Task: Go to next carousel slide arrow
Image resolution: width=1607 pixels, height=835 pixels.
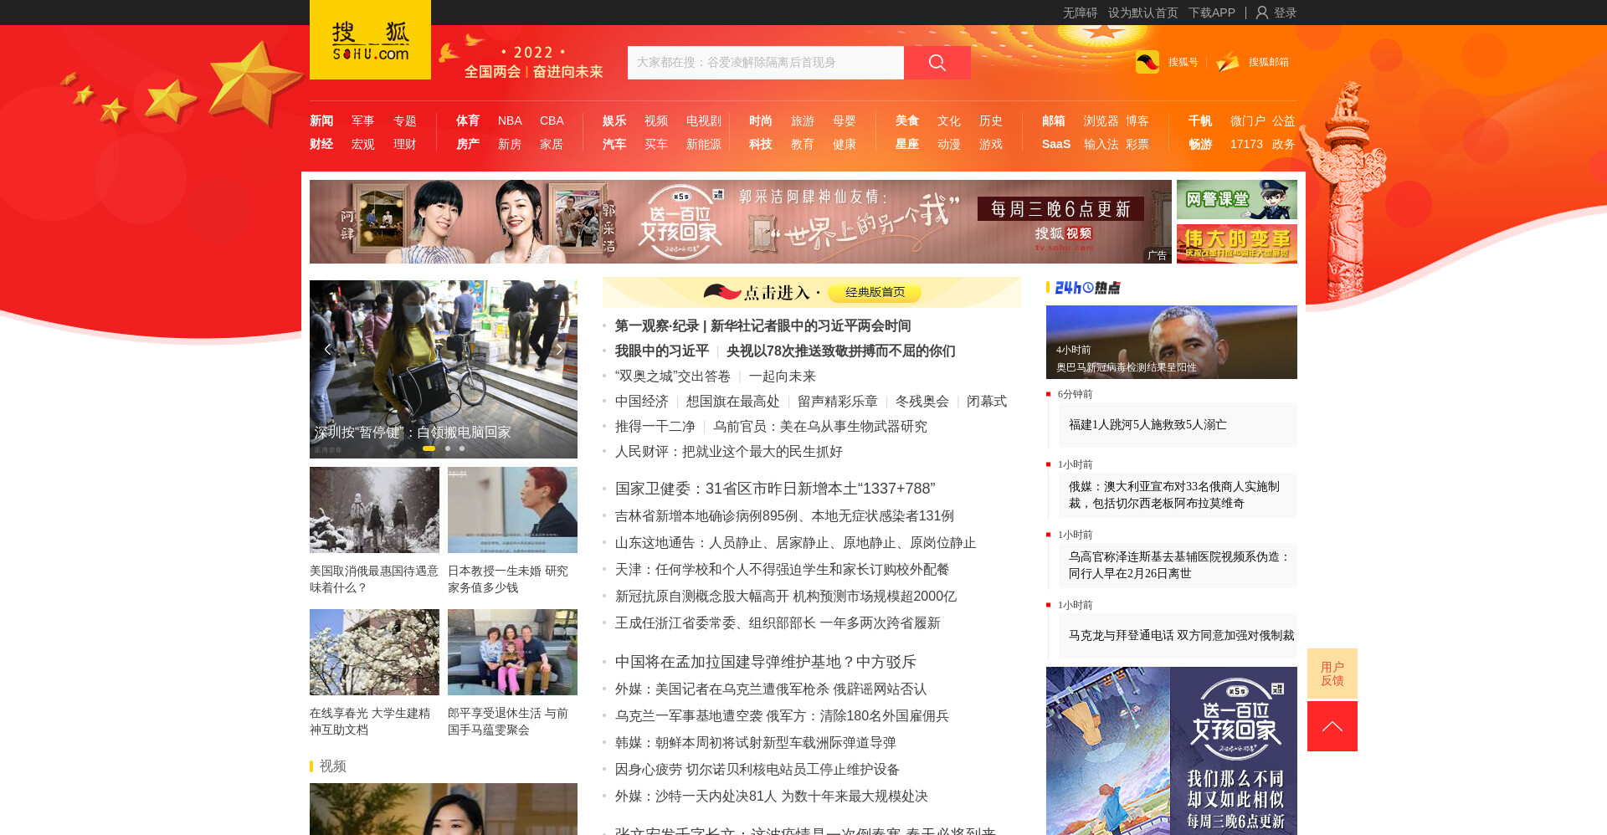Action: (560, 350)
